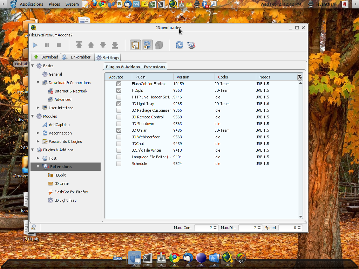Click the reconnect globe icon in toolbar

[191, 45]
